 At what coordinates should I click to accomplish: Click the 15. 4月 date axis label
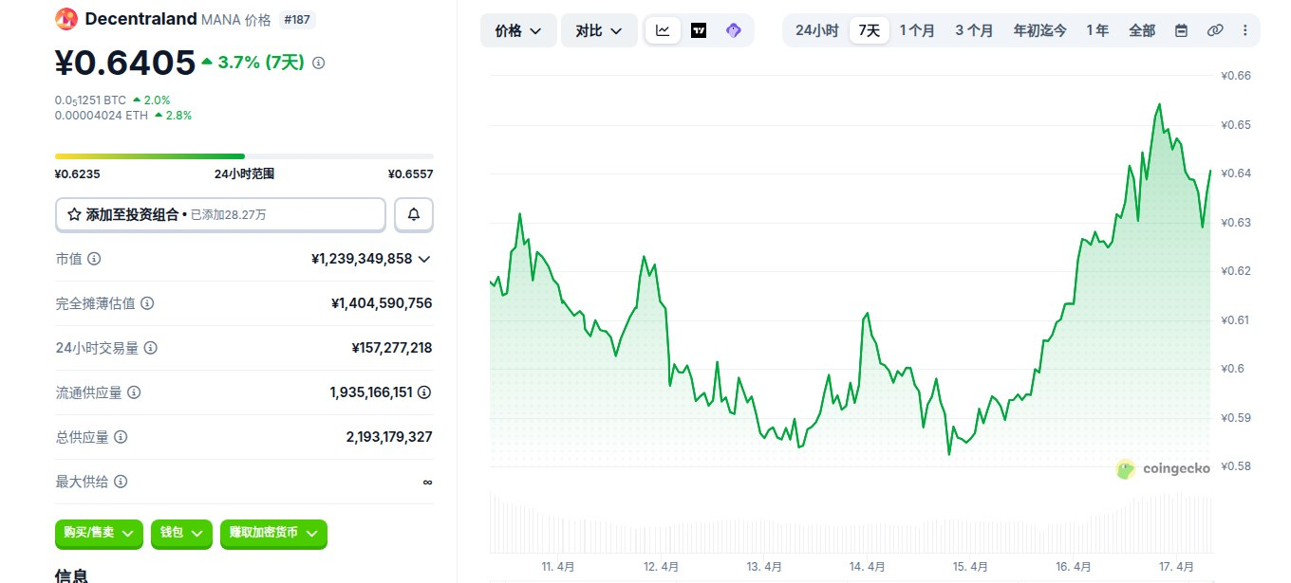tap(971, 567)
